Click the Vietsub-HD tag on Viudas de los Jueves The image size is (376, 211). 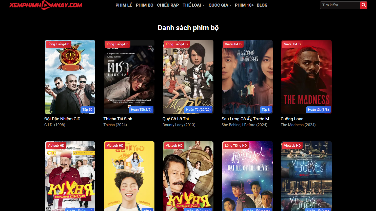292,146
